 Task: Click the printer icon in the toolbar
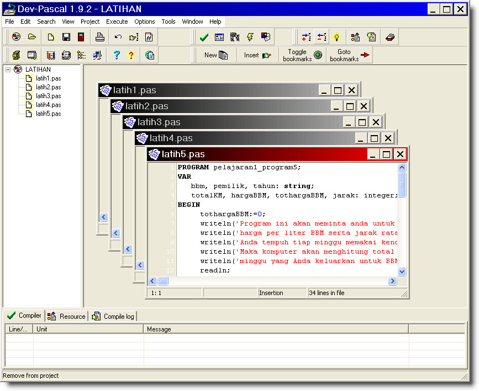pos(100,37)
